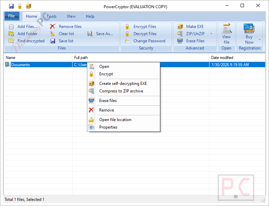This screenshot has height=206, width=269.
Task: Click the Decrypt Files button label
Action: pyautogui.click(x=145, y=34)
